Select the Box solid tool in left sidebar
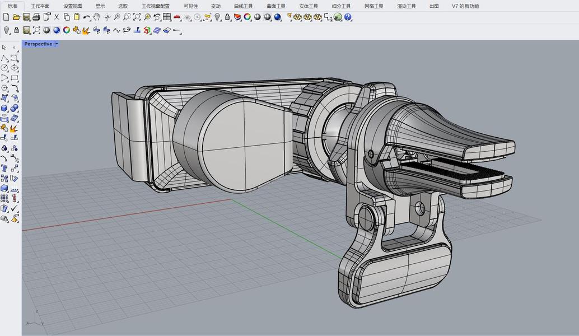Image resolution: width=579 pixels, height=336 pixels. [x=4, y=108]
